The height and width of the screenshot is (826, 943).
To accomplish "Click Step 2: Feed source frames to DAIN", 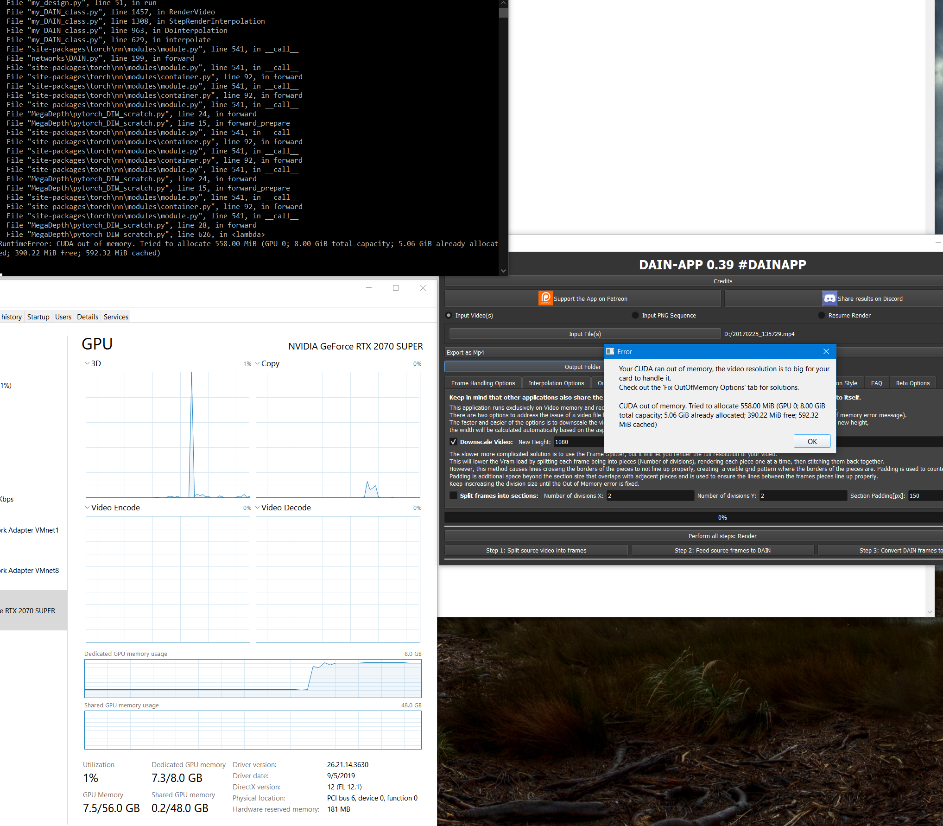I will [x=722, y=550].
